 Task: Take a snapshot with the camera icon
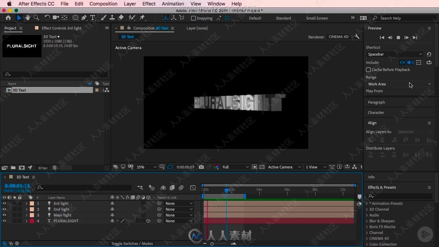point(201,167)
